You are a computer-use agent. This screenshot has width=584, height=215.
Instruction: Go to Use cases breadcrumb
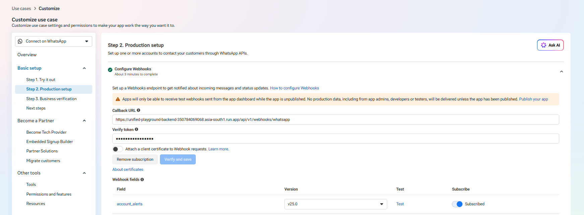click(21, 8)
